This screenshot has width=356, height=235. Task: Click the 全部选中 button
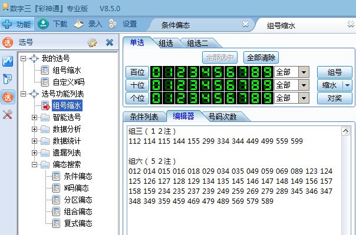tap(220, 58)
